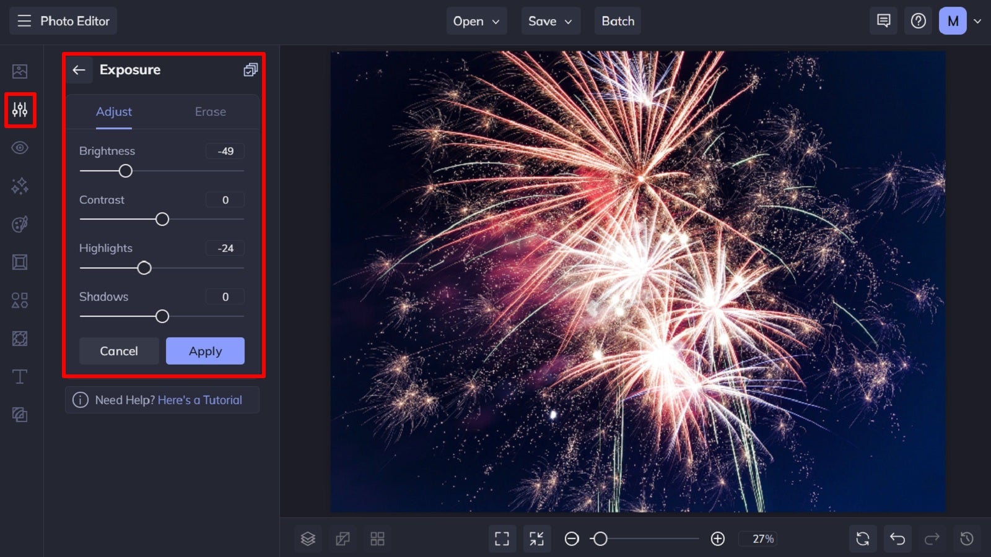Open the Text tool
This screenshot has height=557, width=991.
20,376
